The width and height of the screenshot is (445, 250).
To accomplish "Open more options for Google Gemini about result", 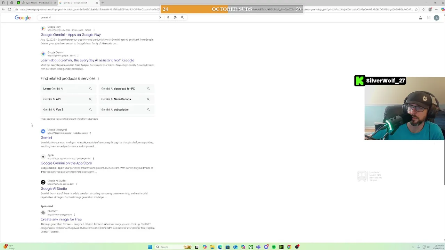I will [x=78, y=56].
